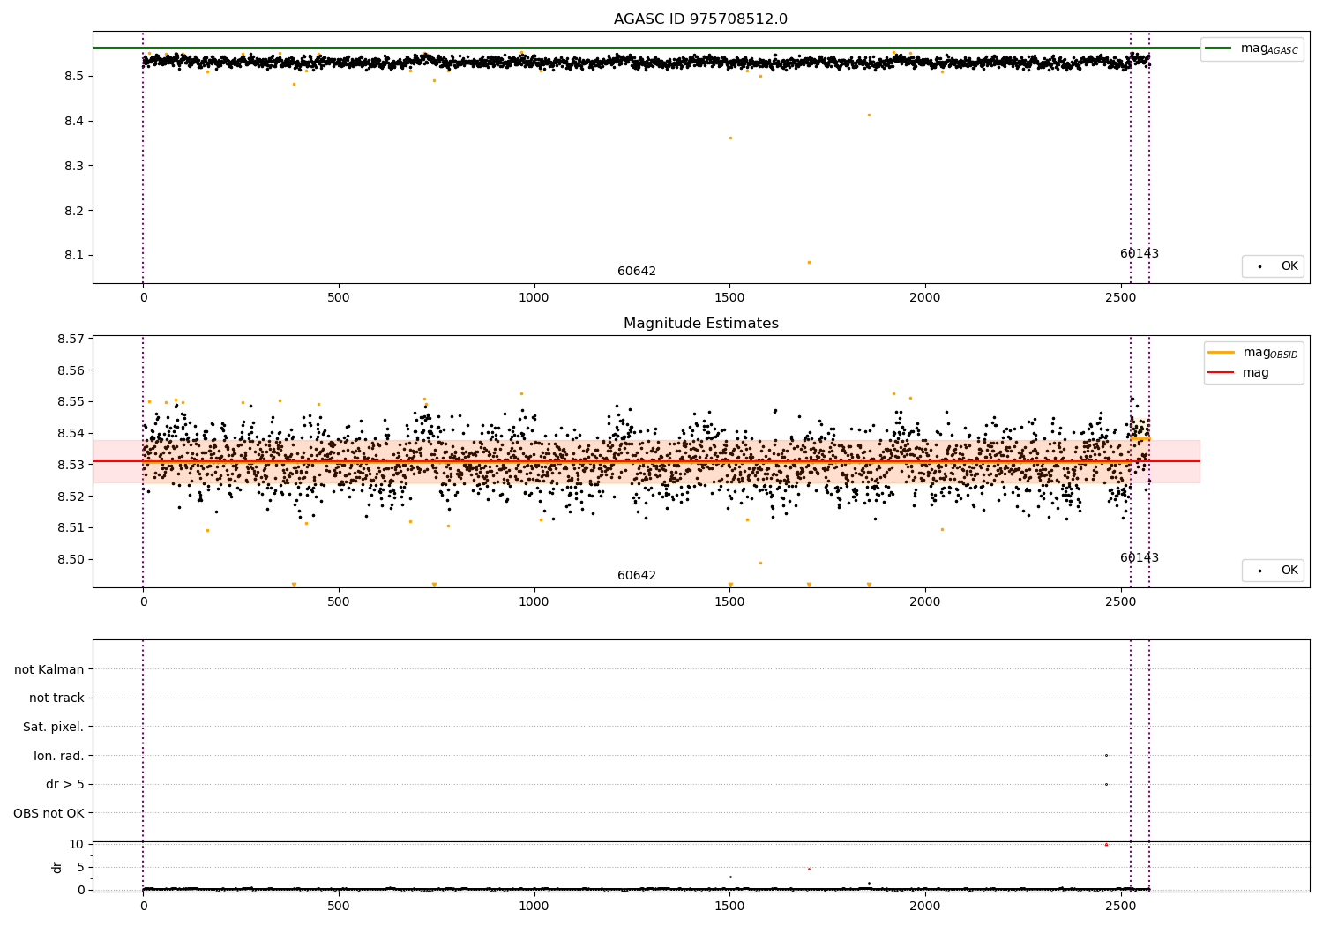The width and height of the screenshot is (1323, 926).
Task: Click the '500' x-tick under Magnitude Estimates plot
Action: click(339, 602)
